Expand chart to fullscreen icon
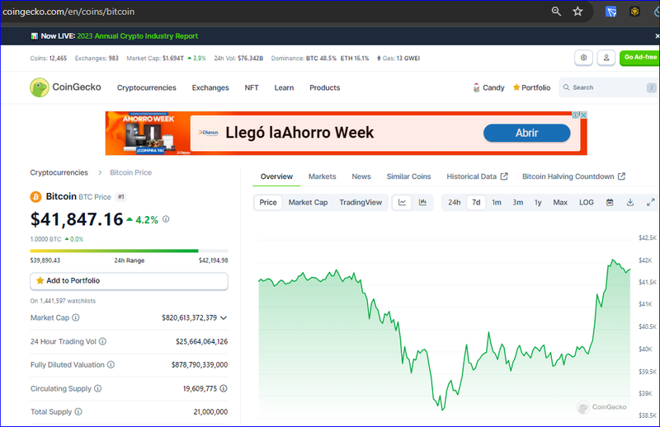 click(x=650, y=202)
